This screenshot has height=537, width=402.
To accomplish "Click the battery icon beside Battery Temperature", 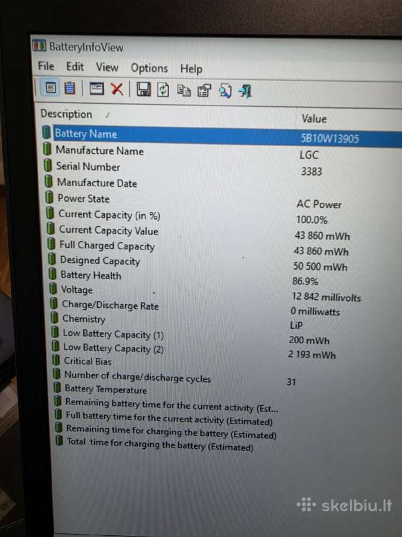I will [57, 388].
